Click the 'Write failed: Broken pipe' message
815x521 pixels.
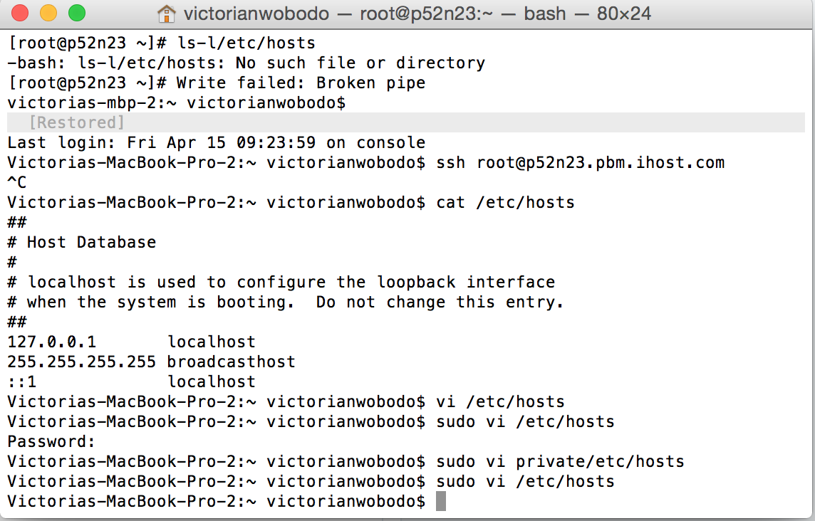click(x=300, y=83)
